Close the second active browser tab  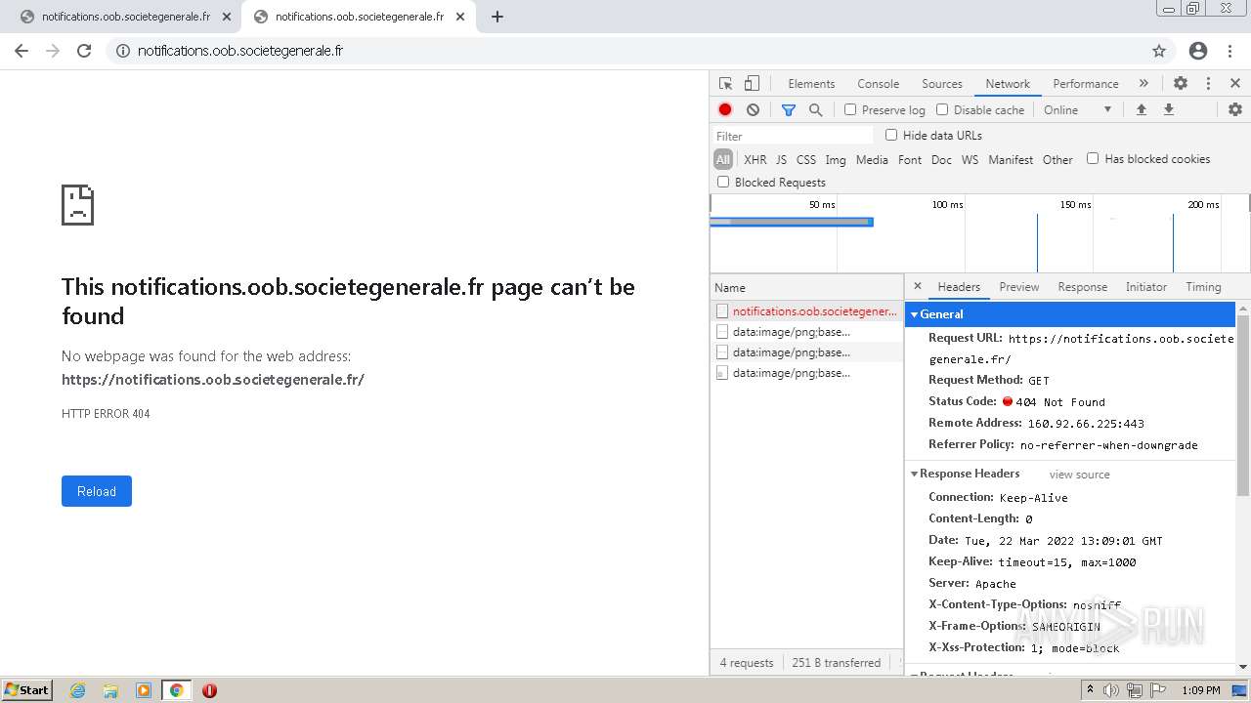tap(460, 17)
